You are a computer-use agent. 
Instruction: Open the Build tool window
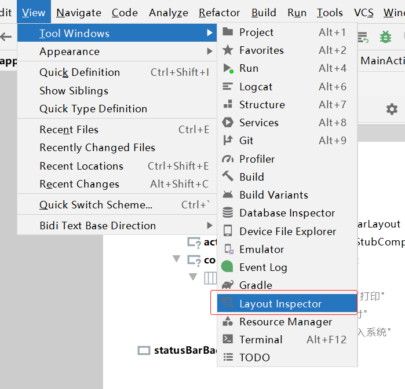pyautogui.click(x=287, y=177)
